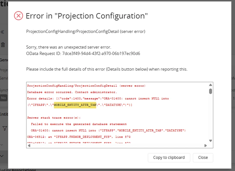Click the scroll right arrow in details box
235x171 pixels.
(206, 145)
